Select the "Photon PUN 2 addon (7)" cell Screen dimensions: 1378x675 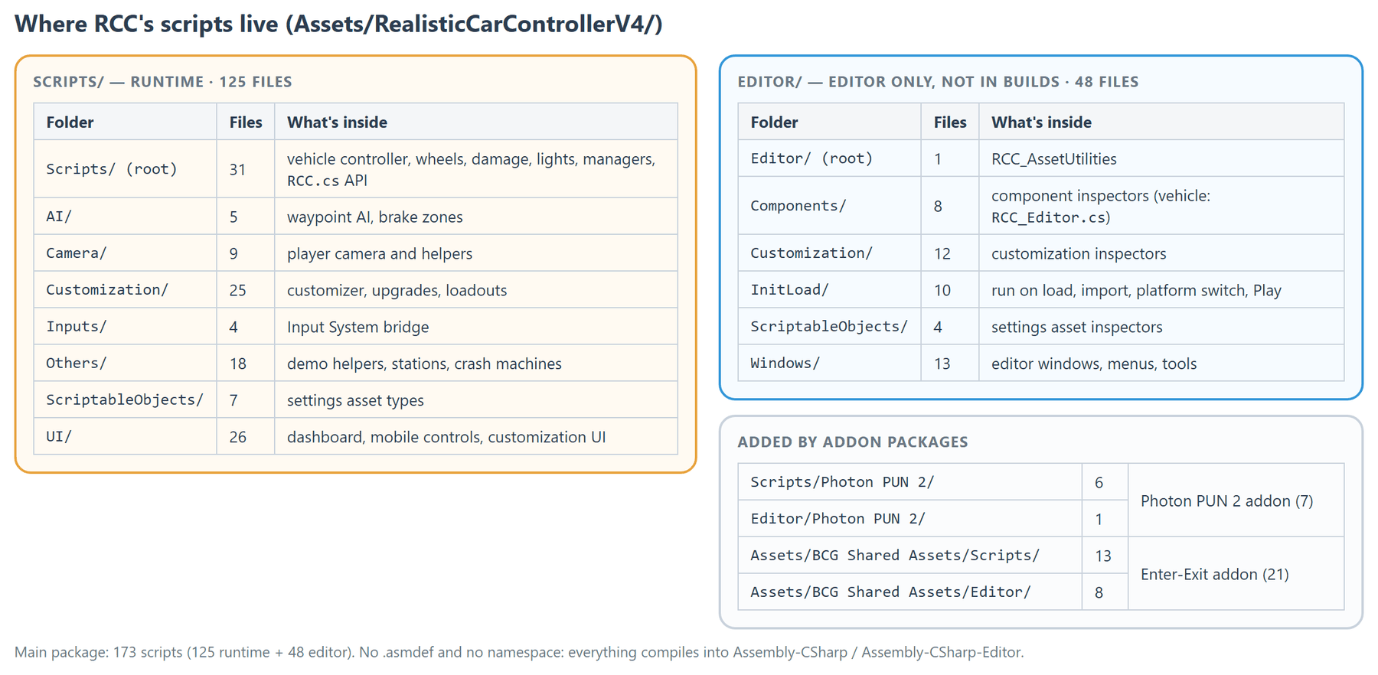click(x=1236, y=501)
